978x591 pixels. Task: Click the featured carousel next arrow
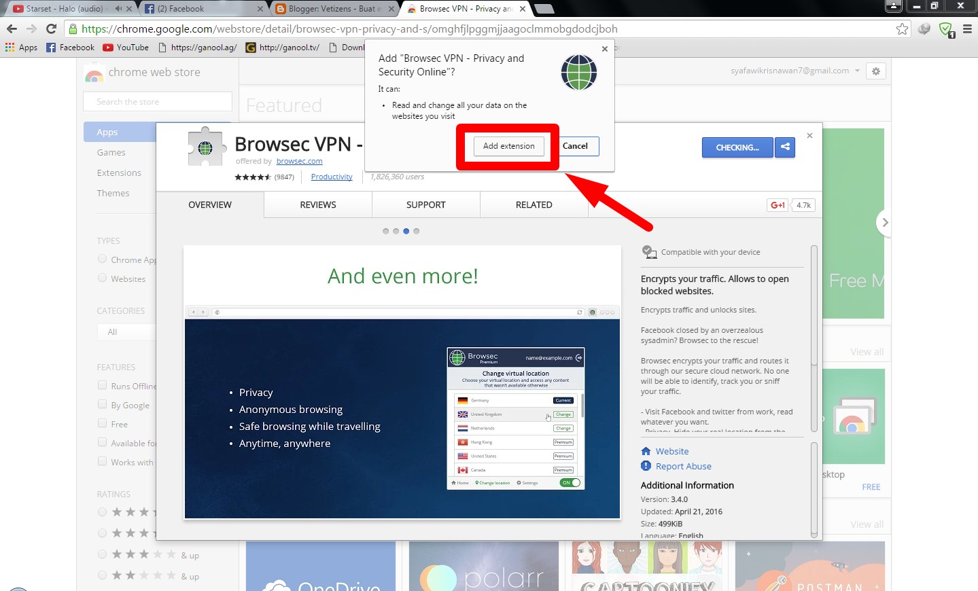pos(884,222)
